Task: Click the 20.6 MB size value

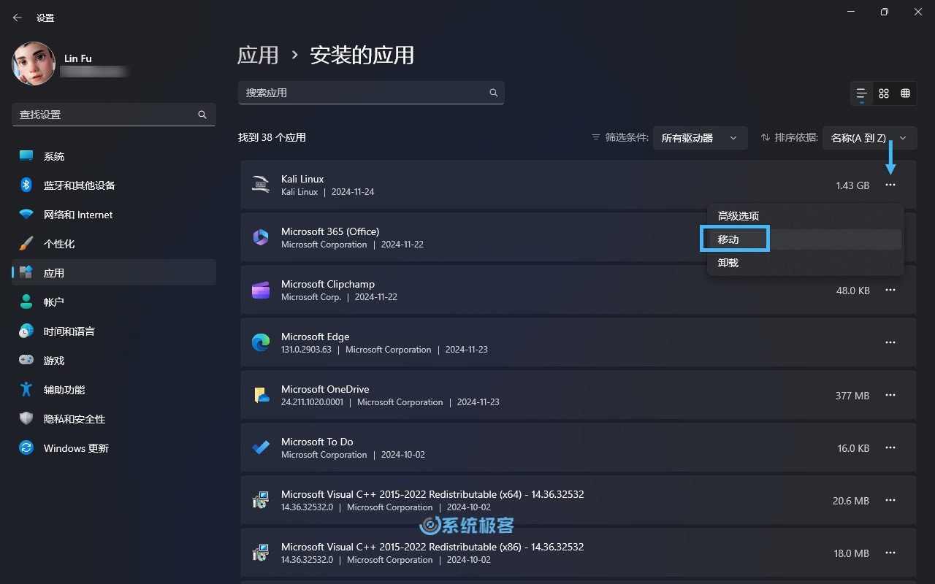Action: pos(851,501)
